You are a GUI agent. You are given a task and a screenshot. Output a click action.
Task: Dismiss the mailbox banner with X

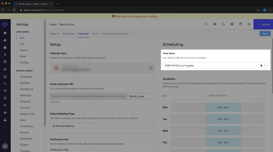point(271,16)
